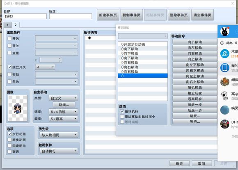Enable the 变量 condition checkbox
Viewport: 238px width, 170px height.
9,53
